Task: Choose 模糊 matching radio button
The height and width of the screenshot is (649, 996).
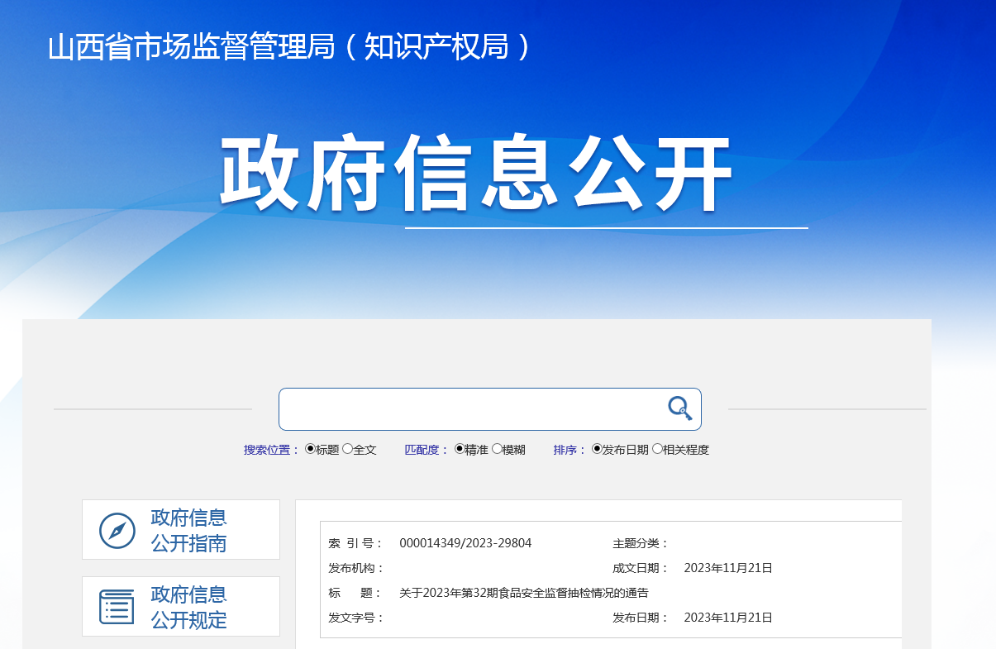Action: click(497, 449)
